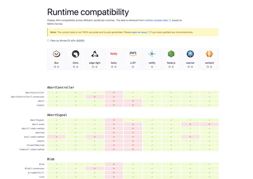Click wasmer's cross cell in any() row
Image resolution: width=253 pixels, height=179 pixels.
(190, 137)
